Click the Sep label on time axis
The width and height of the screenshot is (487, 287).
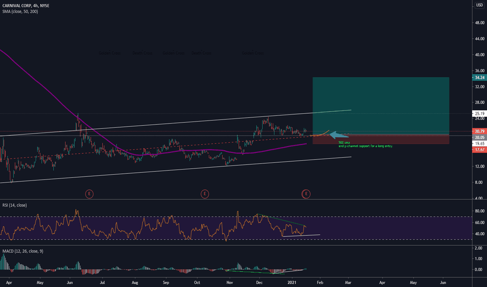pos(166,282)
